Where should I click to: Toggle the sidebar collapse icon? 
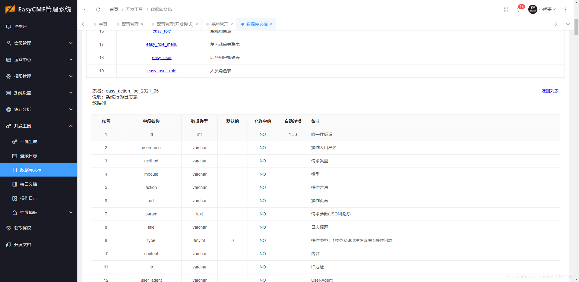tap(86, 9)
